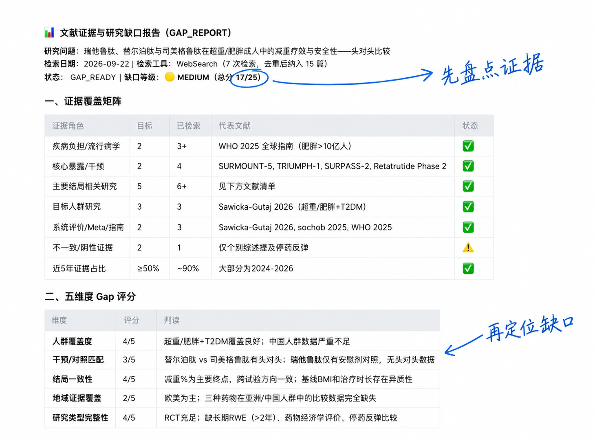Click the SURMOUNT-5, TRIUMPH-1 literature cell
Image resolution: width=595 pixels, height=439 pixels.
(333, 166)
